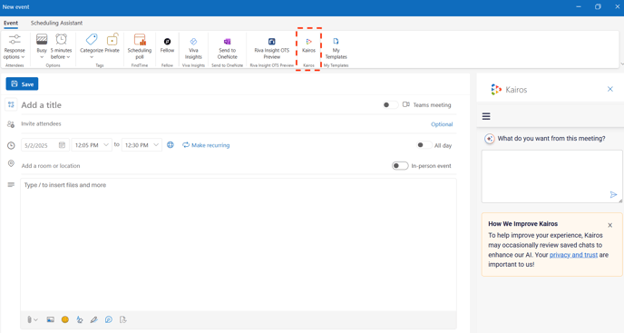Image resolution: width=624 pixels, height=333 pixels.
Task: Open My Templates add-in
Action: pyautogui.click(x=336, y=48)
